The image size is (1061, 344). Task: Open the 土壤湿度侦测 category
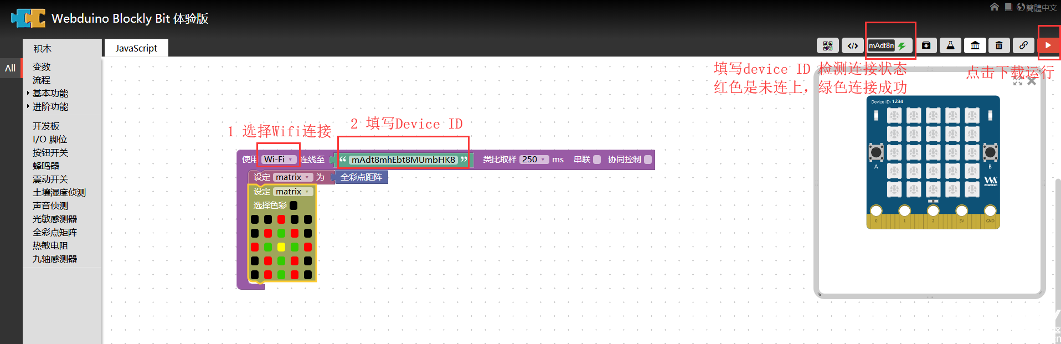[59, 192]
